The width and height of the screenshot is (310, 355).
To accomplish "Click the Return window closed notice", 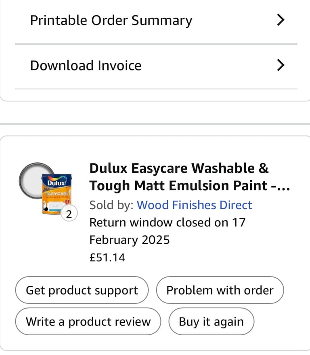I will [167, 222].
